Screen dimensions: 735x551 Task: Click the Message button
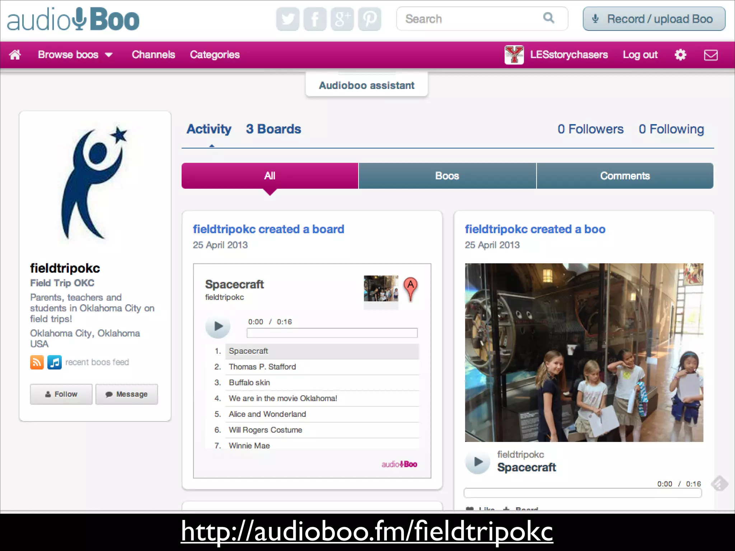127,394
